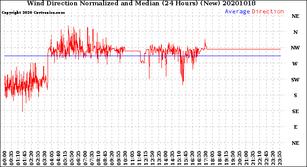Viewport: 307px width, 167px height.
Task: Click the '22:45' time axis label
Action: tap(266, 158)
